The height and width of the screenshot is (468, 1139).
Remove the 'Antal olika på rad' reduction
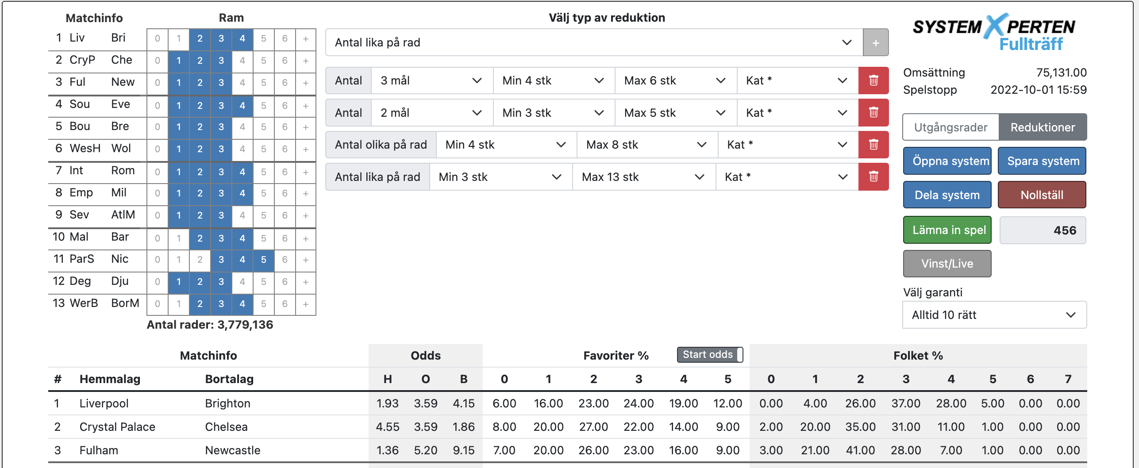tap(873, 145)
